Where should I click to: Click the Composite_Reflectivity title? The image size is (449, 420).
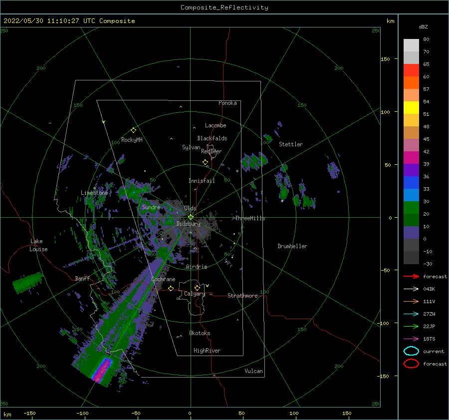[224, 7]
